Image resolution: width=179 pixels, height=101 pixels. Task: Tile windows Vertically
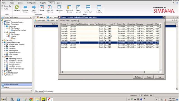pos(99,7)
